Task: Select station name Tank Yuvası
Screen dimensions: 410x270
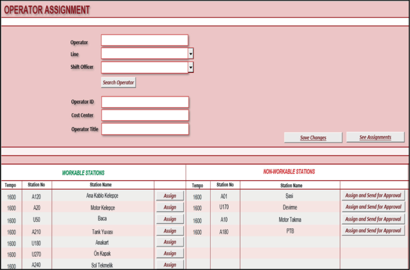Action: point(102,232)
